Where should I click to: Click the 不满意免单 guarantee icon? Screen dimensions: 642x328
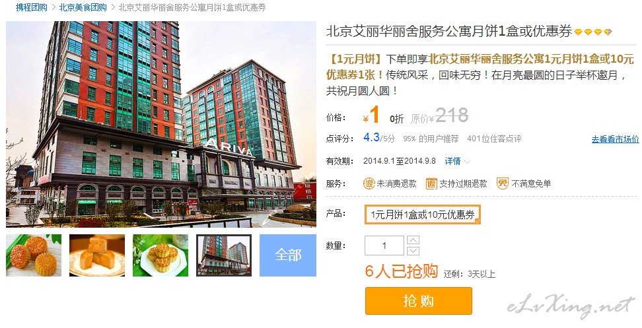pyautogui.click(x=503, y=183)
